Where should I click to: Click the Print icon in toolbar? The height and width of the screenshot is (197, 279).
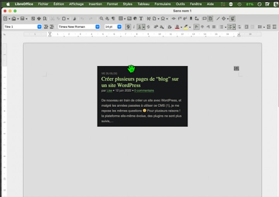[x=39, y=19]
